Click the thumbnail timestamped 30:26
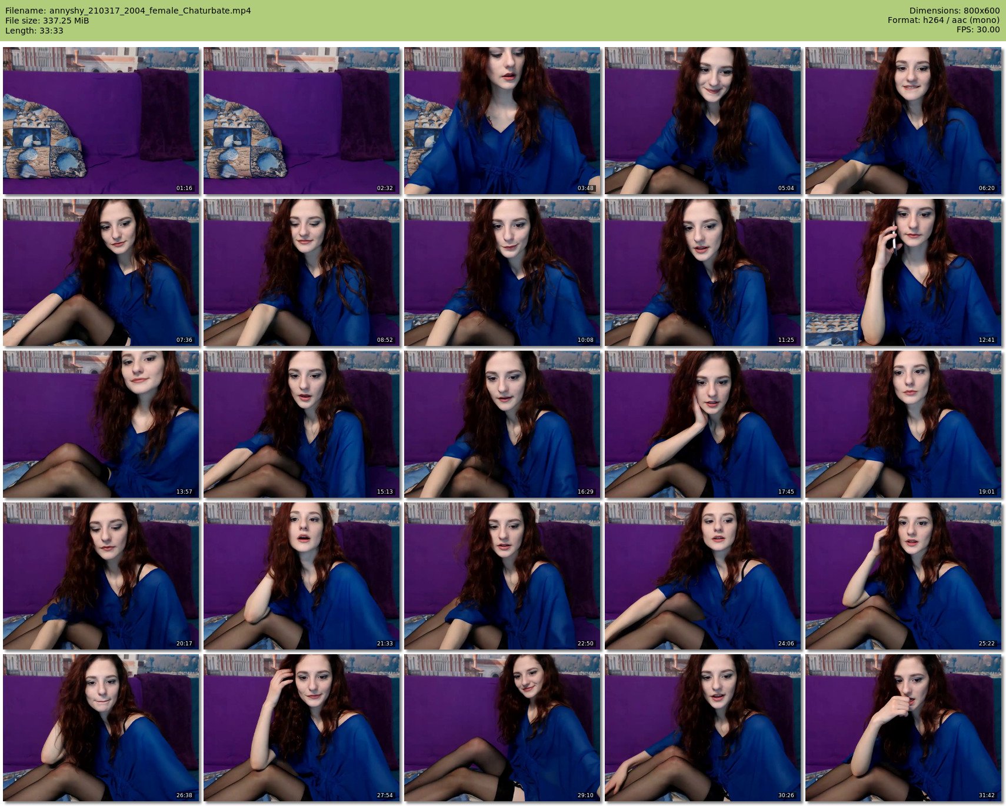This screenshot has height=806, width=1006. click(x=703, y=728)
